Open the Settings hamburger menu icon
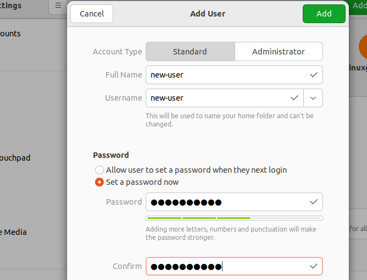 [58, 6]
